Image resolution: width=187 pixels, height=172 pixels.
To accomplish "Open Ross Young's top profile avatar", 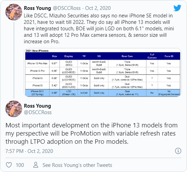I will click(x=14, y=12).
